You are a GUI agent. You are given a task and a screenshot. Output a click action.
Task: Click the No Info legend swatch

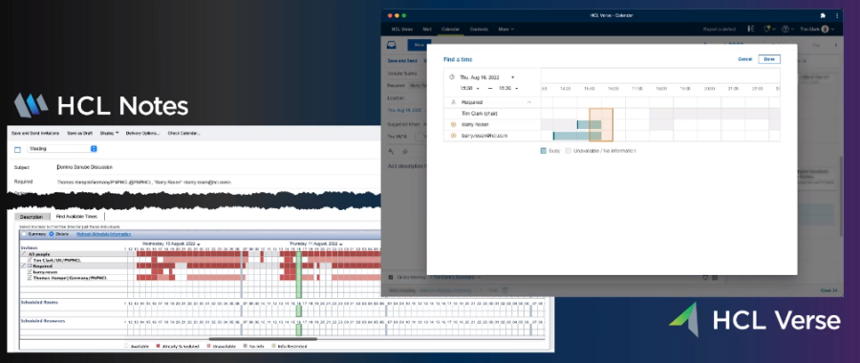click(246, 347)
